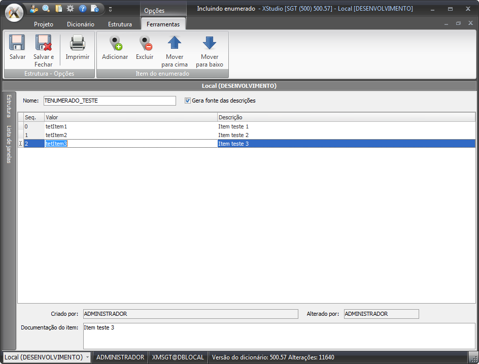Minimize the inner document window

point(447,23)
